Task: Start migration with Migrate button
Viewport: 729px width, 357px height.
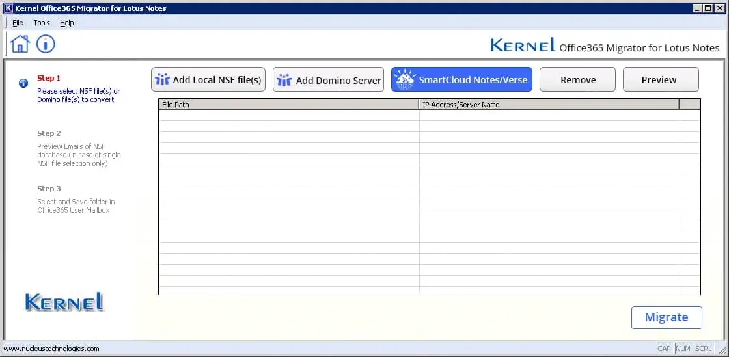Action: [666, 317]
